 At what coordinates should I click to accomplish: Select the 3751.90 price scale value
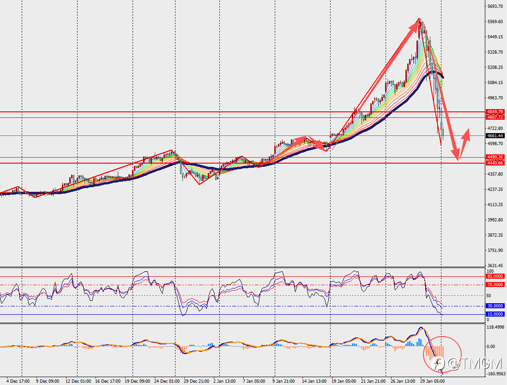click(x=495, y=250)
